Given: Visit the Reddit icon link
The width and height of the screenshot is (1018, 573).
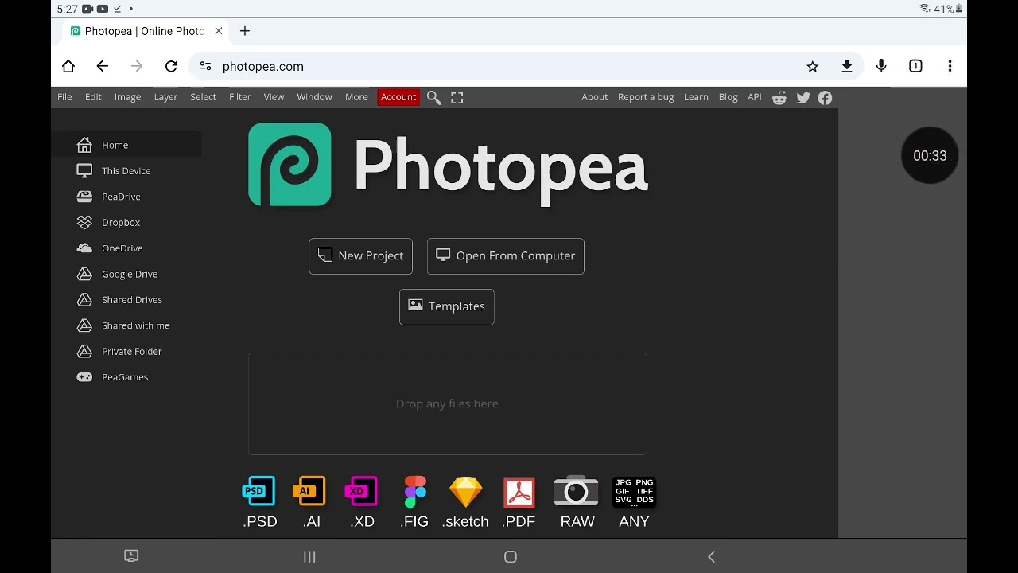Looking at the screenshot, I should click(x=779, y=98).
